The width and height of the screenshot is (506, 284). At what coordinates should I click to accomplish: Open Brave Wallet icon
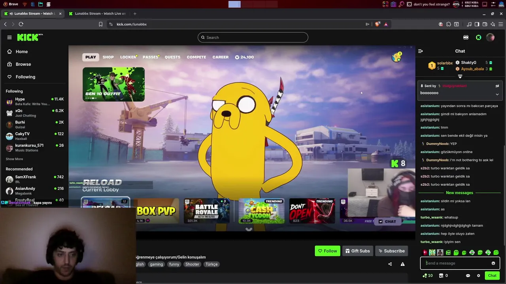point(485,24)
